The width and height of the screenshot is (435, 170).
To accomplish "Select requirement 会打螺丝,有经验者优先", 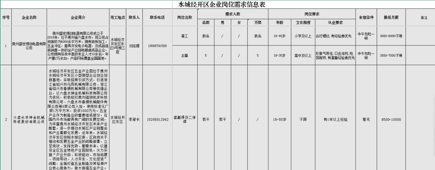I will (335, 36).
